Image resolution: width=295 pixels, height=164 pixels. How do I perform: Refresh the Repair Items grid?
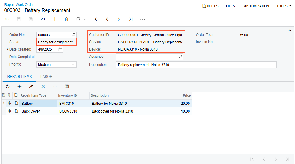pyautogui.click(x=7, y=86)
